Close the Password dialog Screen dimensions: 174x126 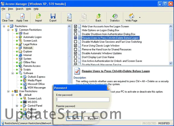point(109,88)
